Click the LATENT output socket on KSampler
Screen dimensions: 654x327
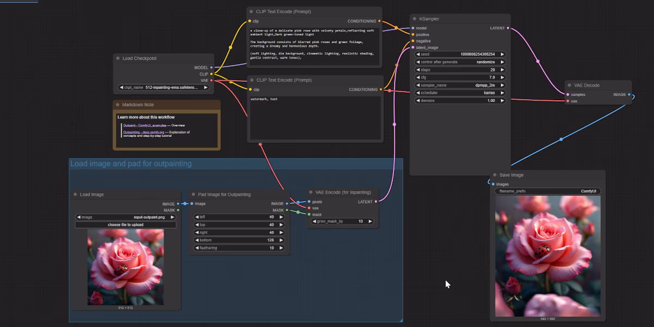[508, 28]
